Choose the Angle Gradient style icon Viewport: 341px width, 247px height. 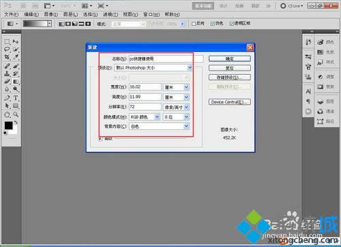point(74,24)
